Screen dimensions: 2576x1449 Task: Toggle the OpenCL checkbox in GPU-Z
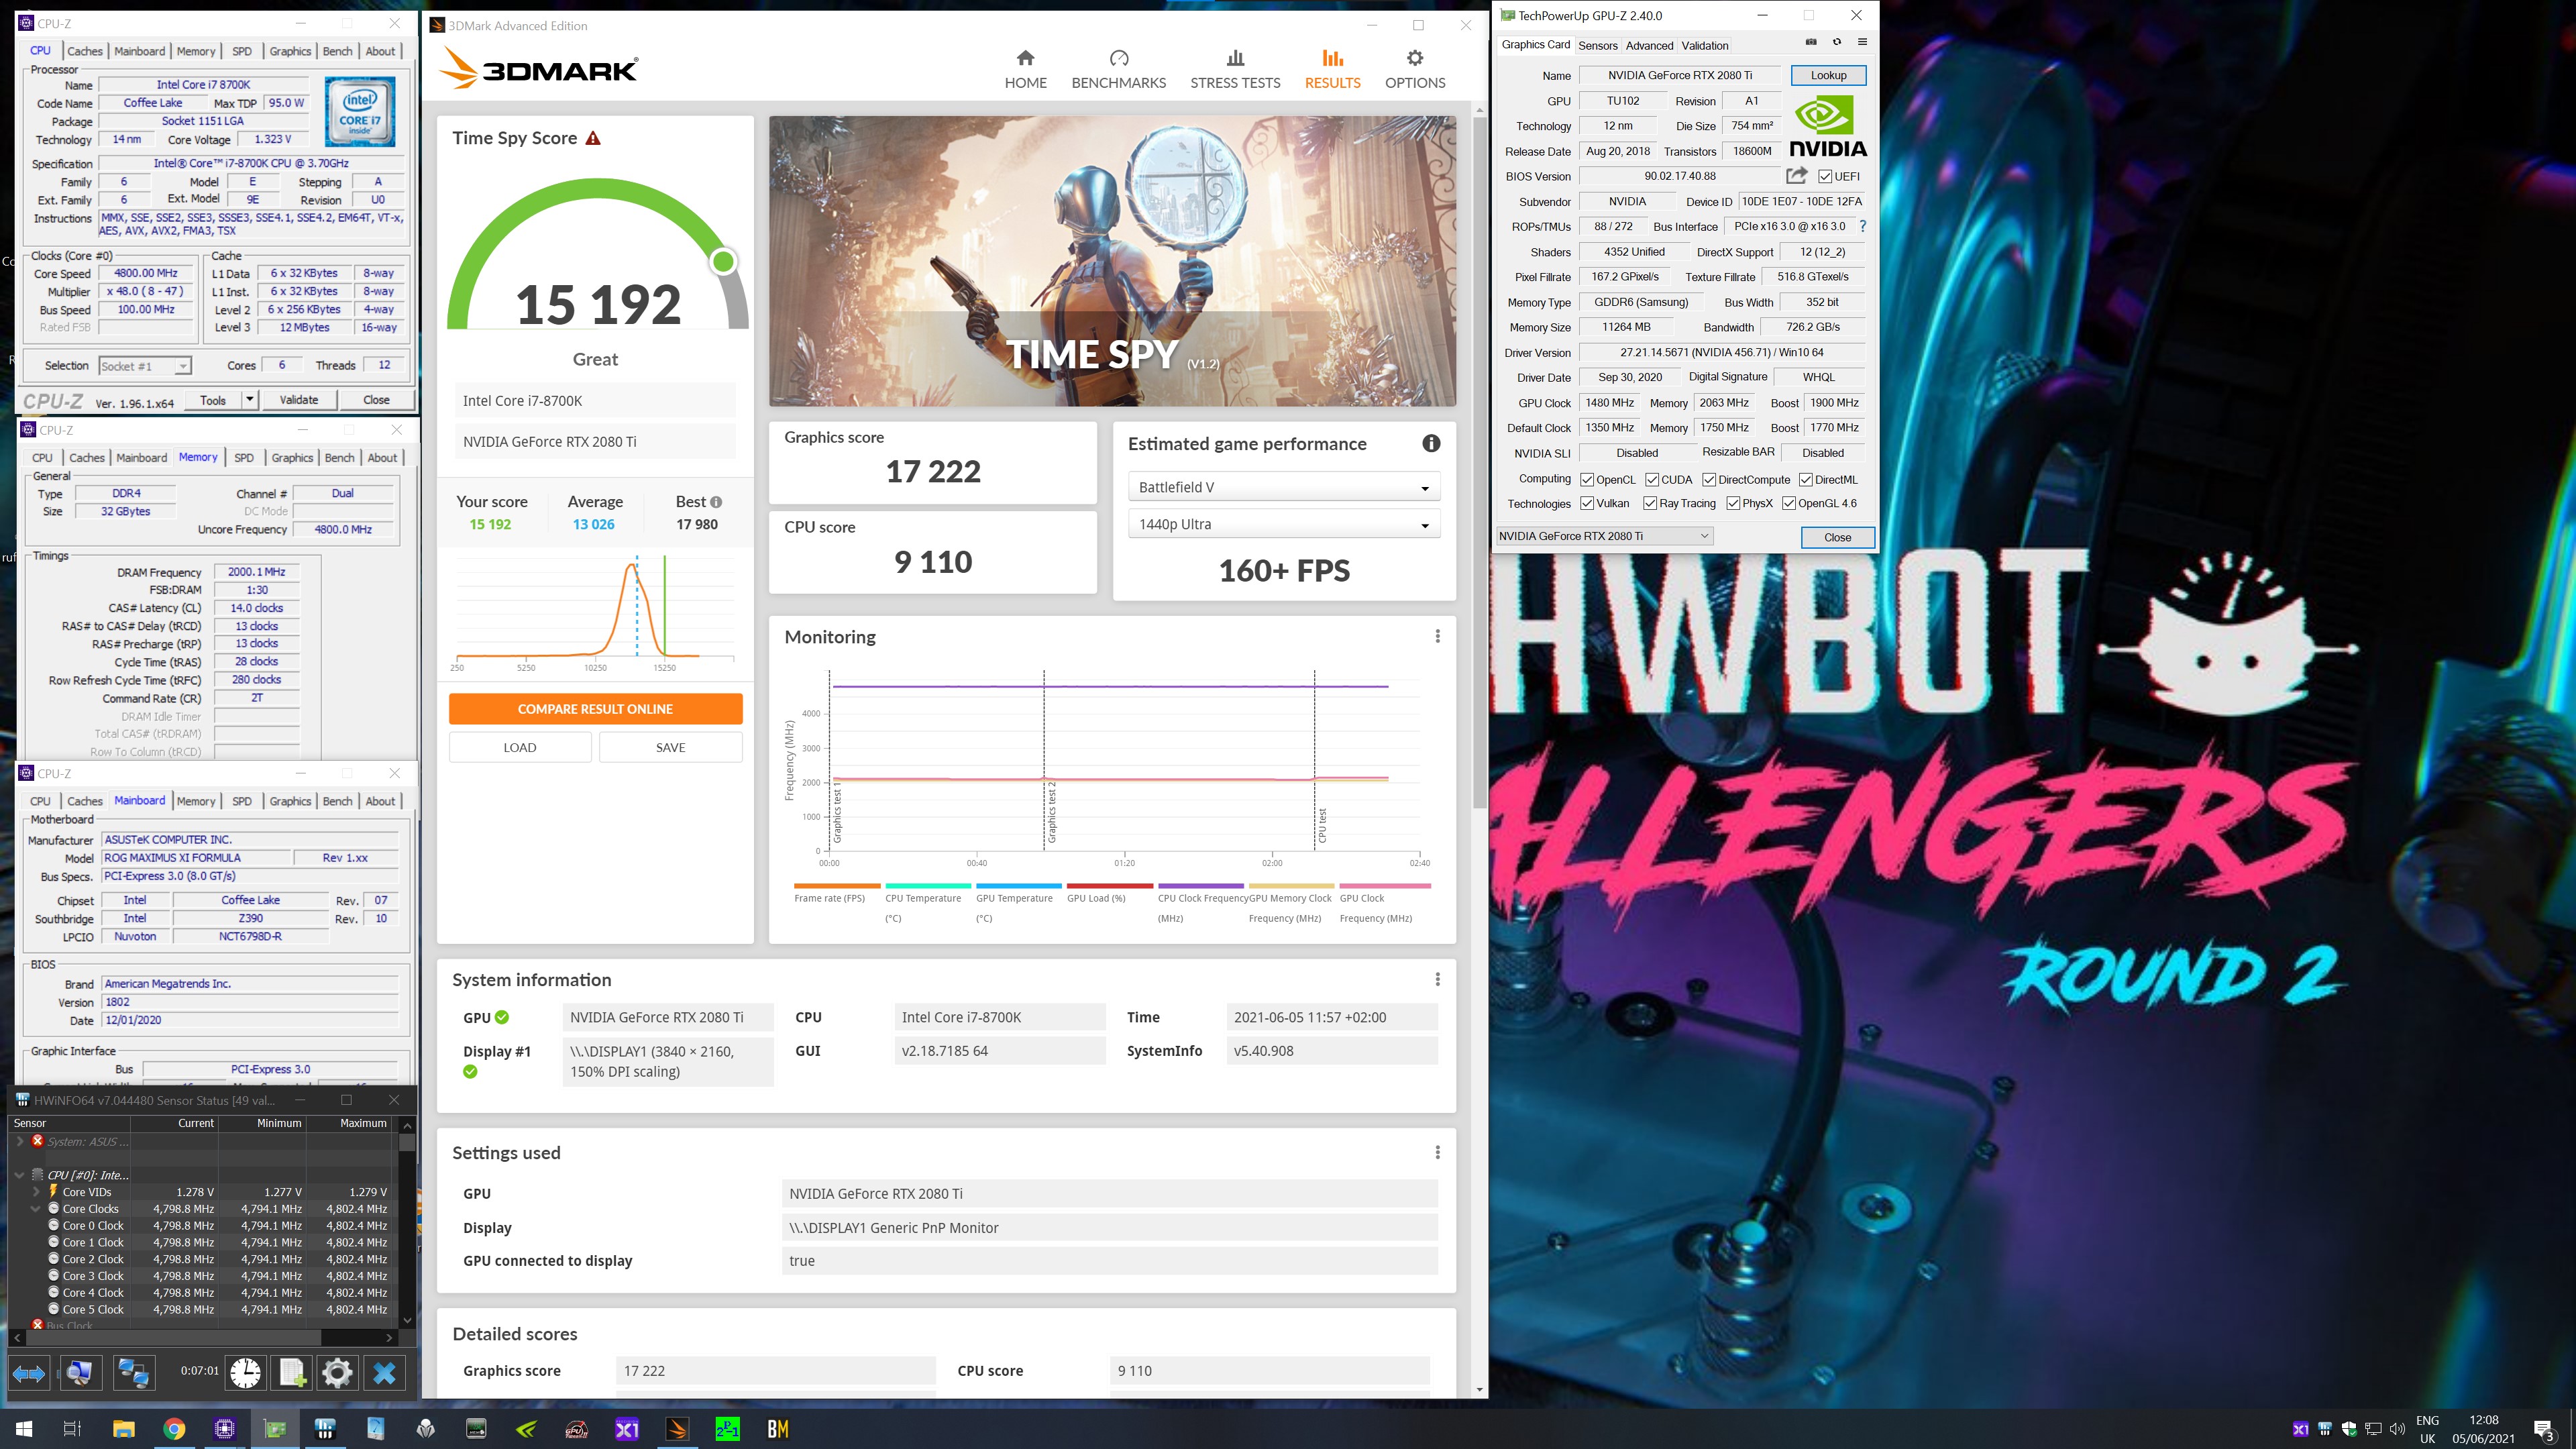(x=1587, y=480)
